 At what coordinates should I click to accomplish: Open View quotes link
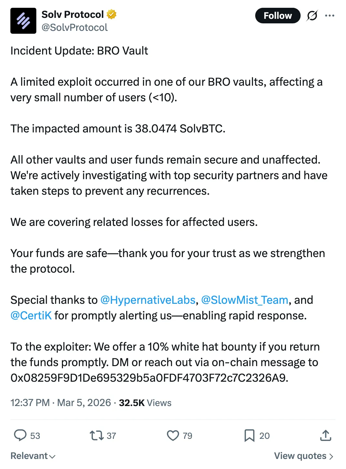click(304, 456)
